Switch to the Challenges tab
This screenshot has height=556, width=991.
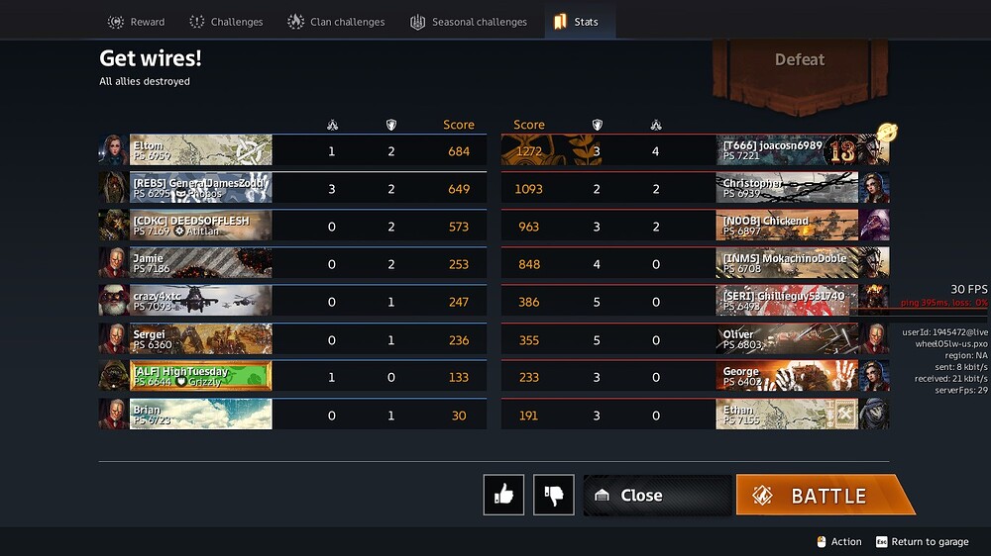click(226, 22)
